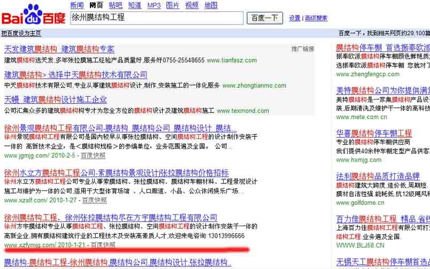Image resolution: width=430 pixels, height=269 pixels.
Task: Switch to the 图片 tab
Action: [x=173, y=5]
